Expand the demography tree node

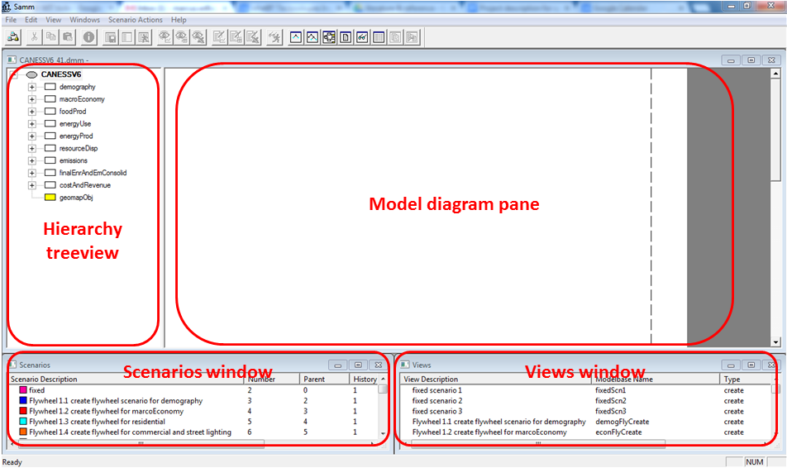point(31,87)
